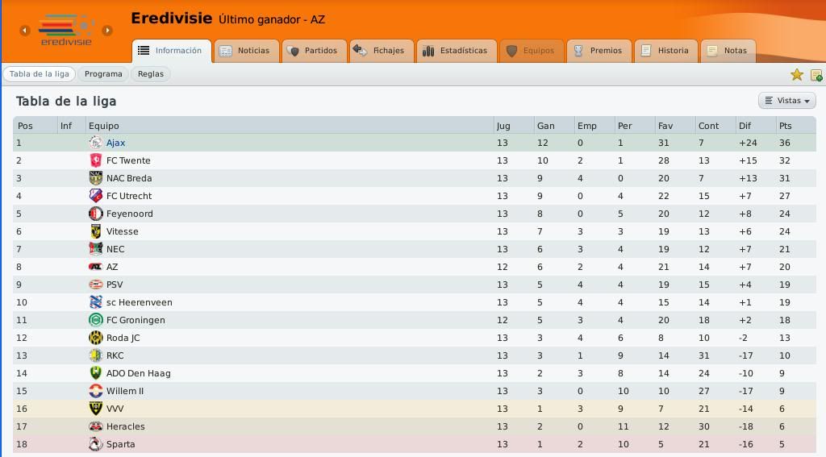
Task: Switch to the Estadísticas tab
Action: coord(457,51)
